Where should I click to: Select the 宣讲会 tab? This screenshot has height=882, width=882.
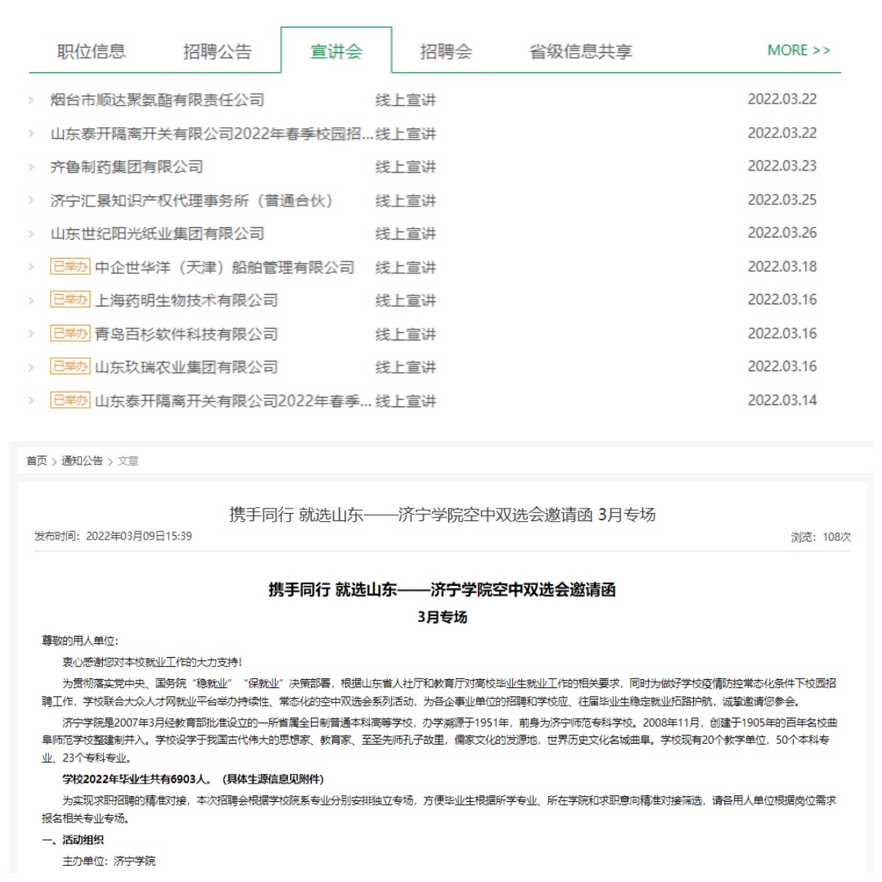(x=336, y=51)
